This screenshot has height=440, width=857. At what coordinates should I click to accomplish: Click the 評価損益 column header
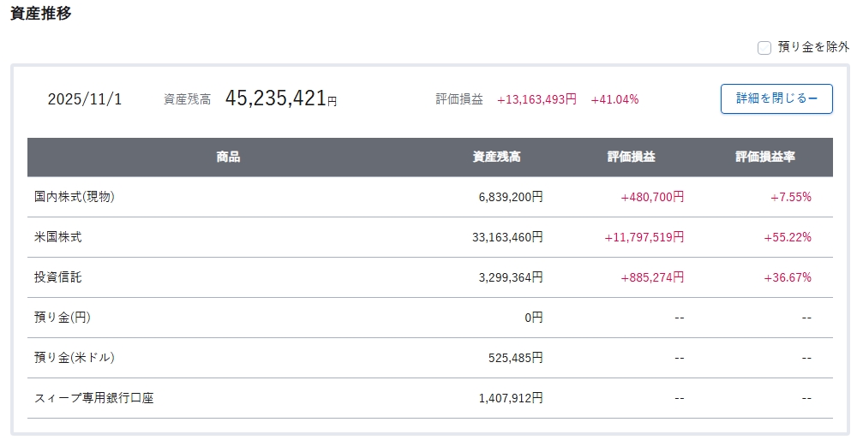coord(632,158)
